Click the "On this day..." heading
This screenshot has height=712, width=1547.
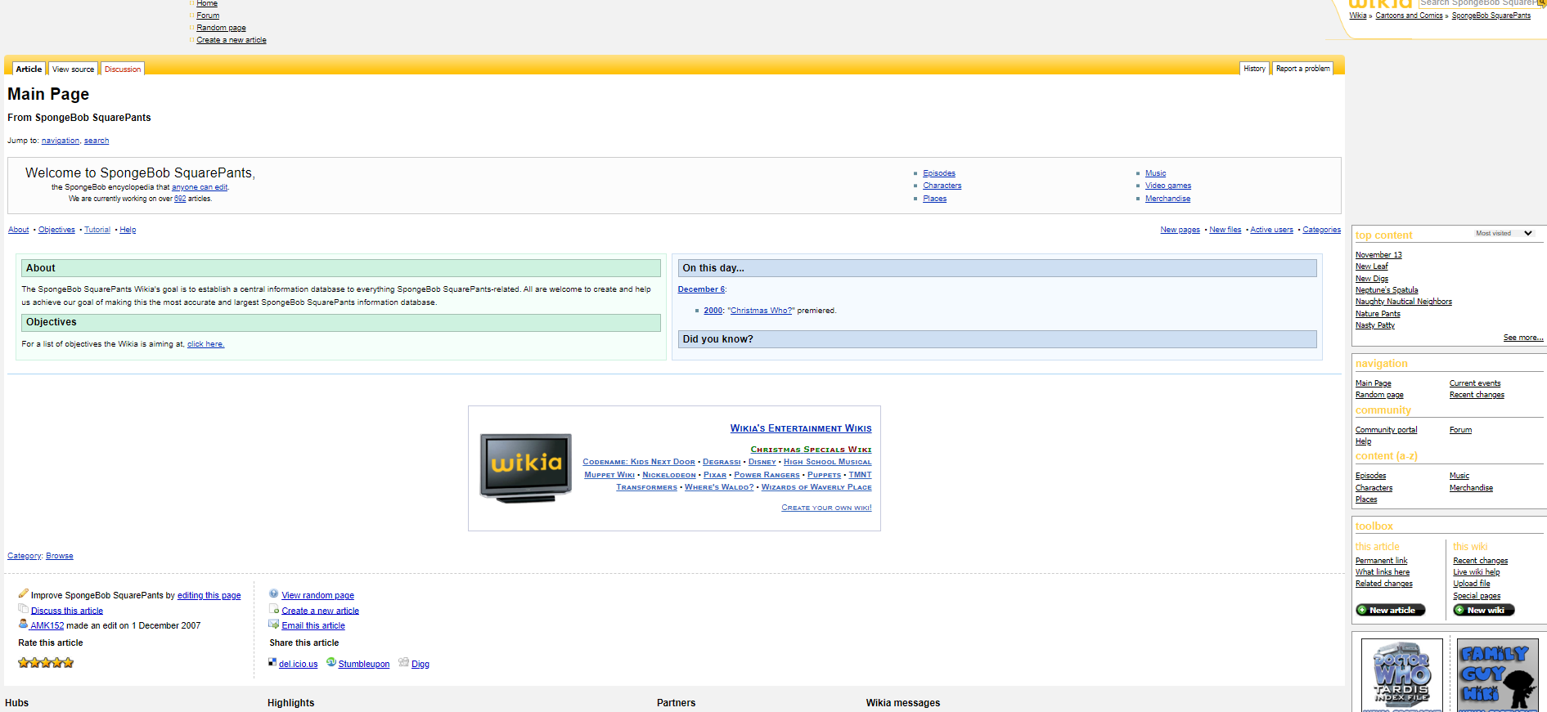pyautogui.click(x=713, y=268)
